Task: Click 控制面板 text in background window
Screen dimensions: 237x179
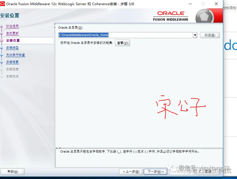Action: [230, 8]
